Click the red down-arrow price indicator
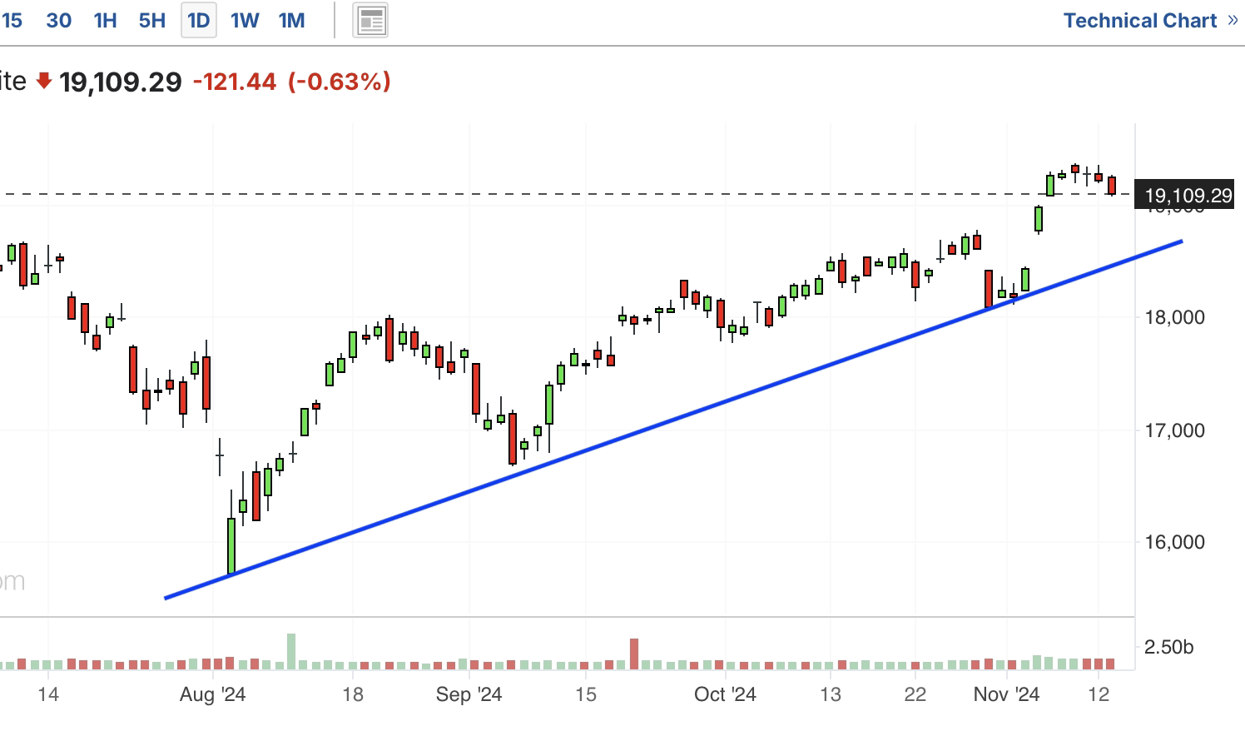1245x731 pixels. pyautogui.click(x=44, y=82)
